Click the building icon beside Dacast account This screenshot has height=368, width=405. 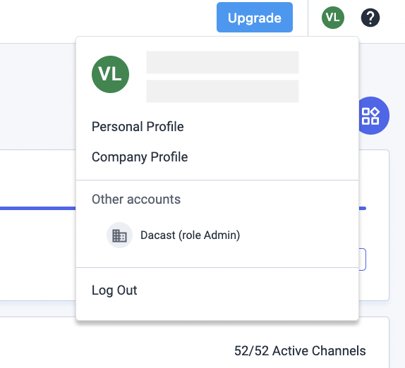click(119, 235)
